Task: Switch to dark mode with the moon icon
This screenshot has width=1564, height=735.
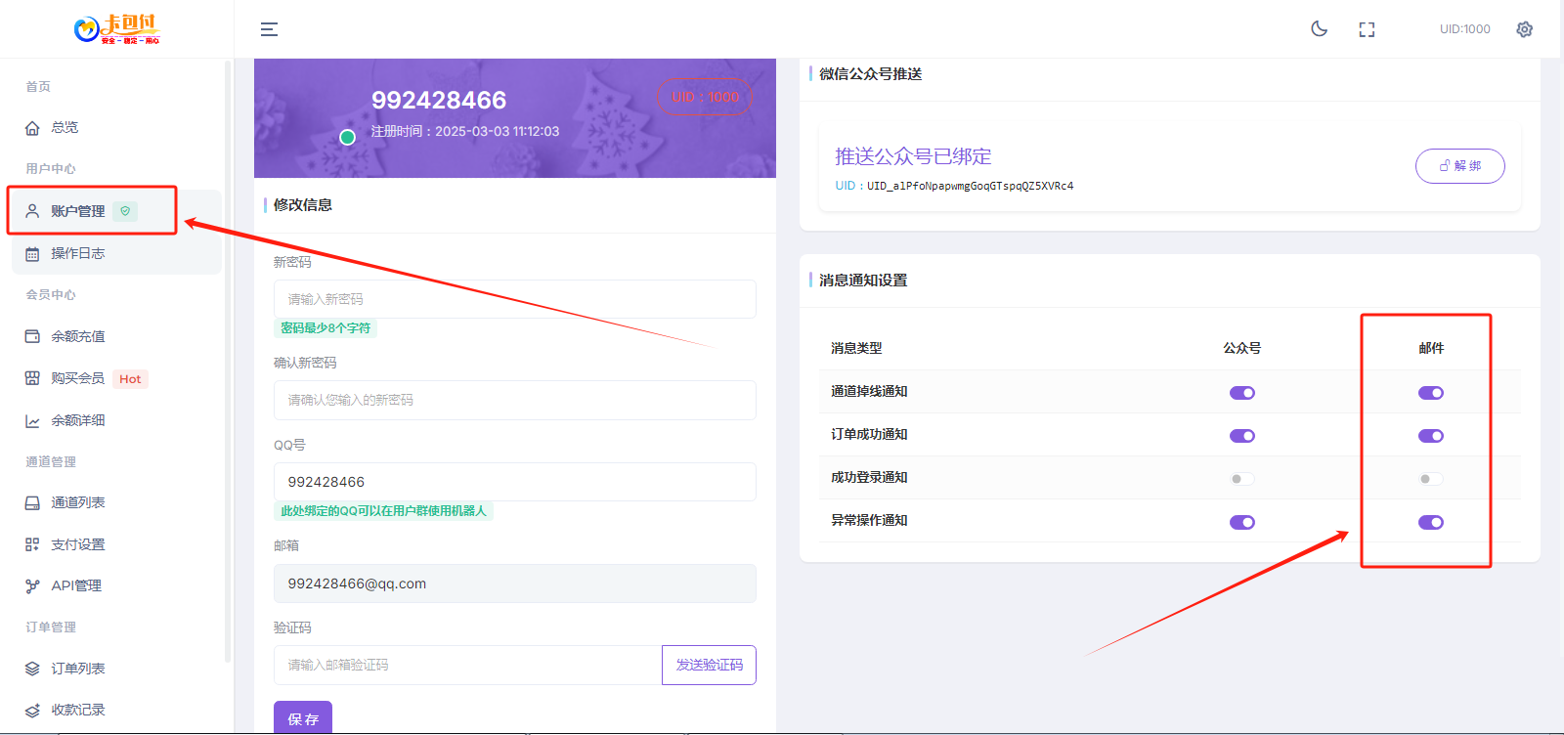Action: (x=1319, y=29)
